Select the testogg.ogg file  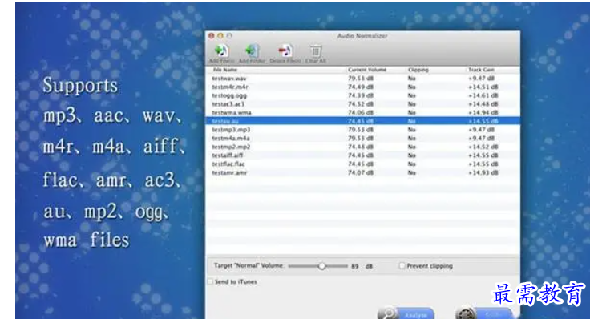click(x=229, y=95)
